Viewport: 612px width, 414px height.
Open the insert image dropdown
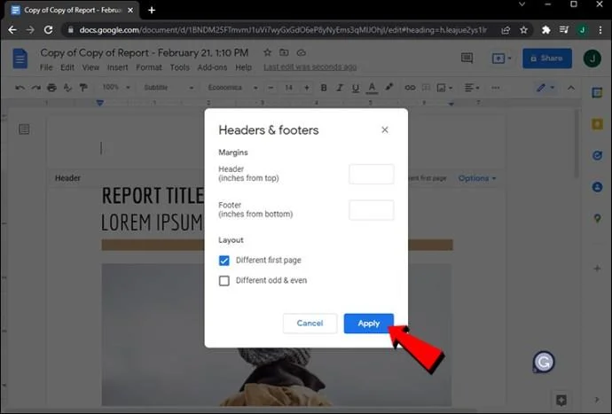[x=444, y=88]
